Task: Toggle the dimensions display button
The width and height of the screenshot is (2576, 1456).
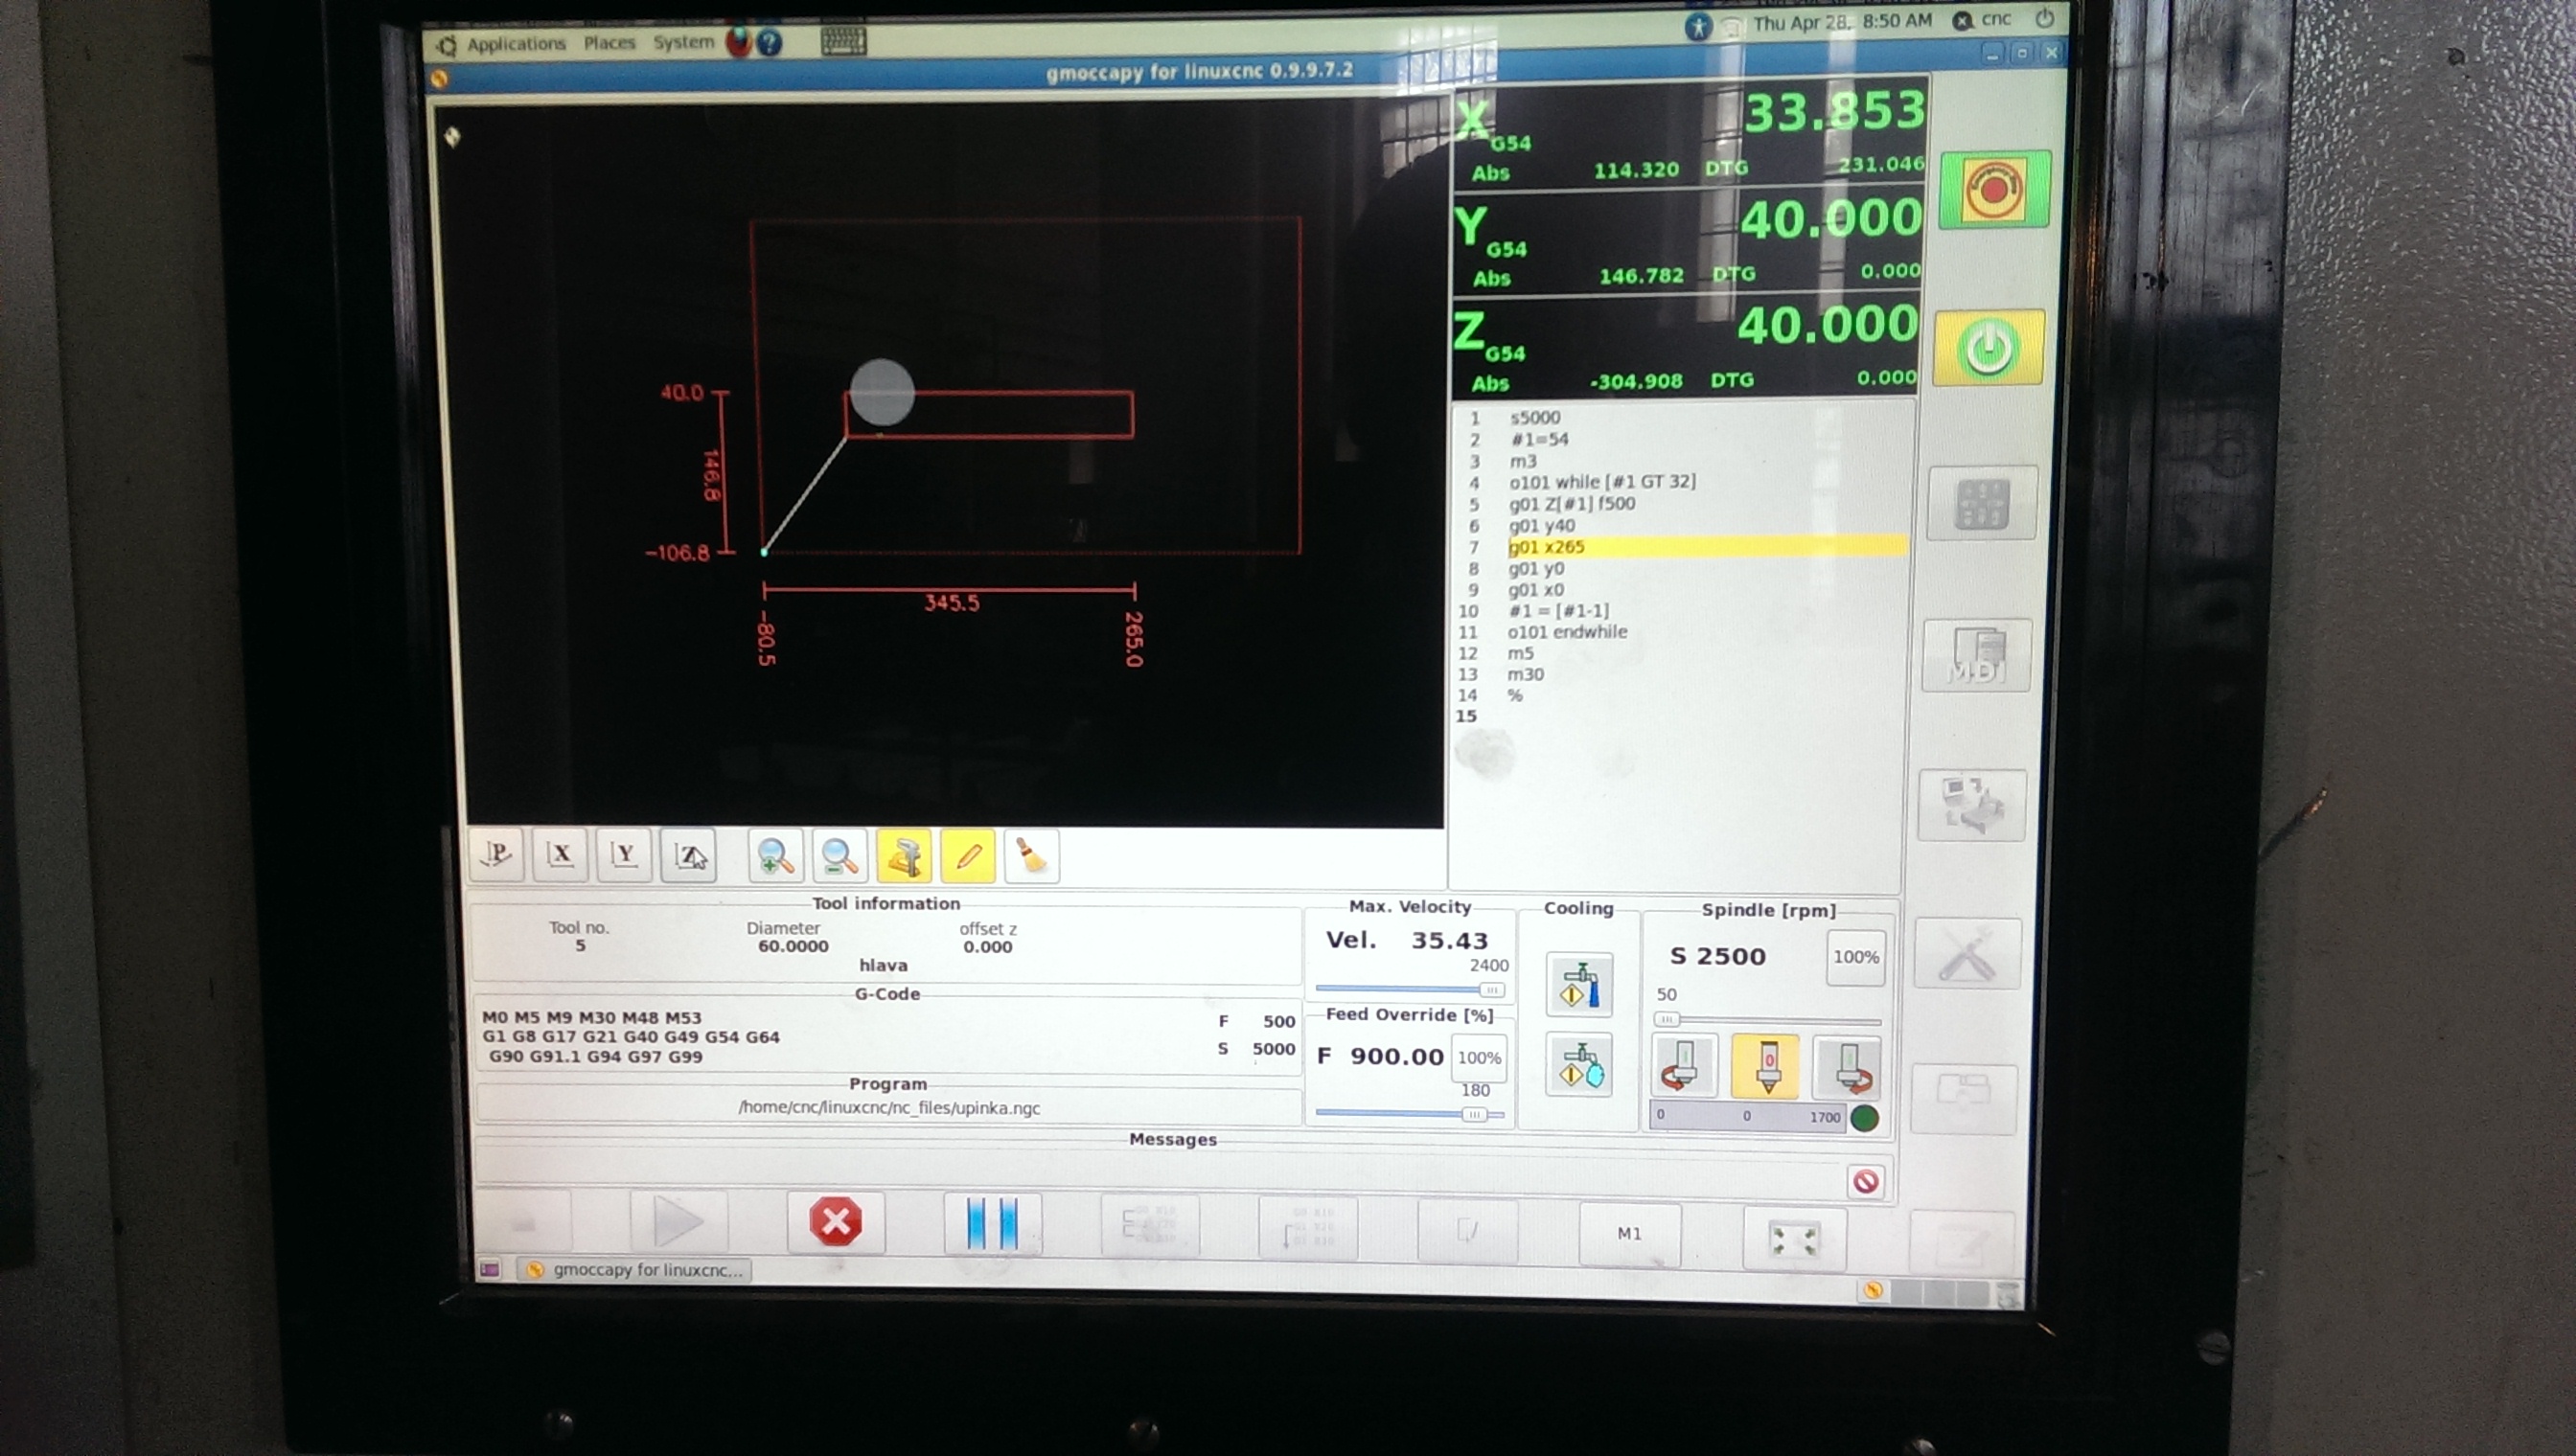Action: pyautogui.click(x=904, y=857)
